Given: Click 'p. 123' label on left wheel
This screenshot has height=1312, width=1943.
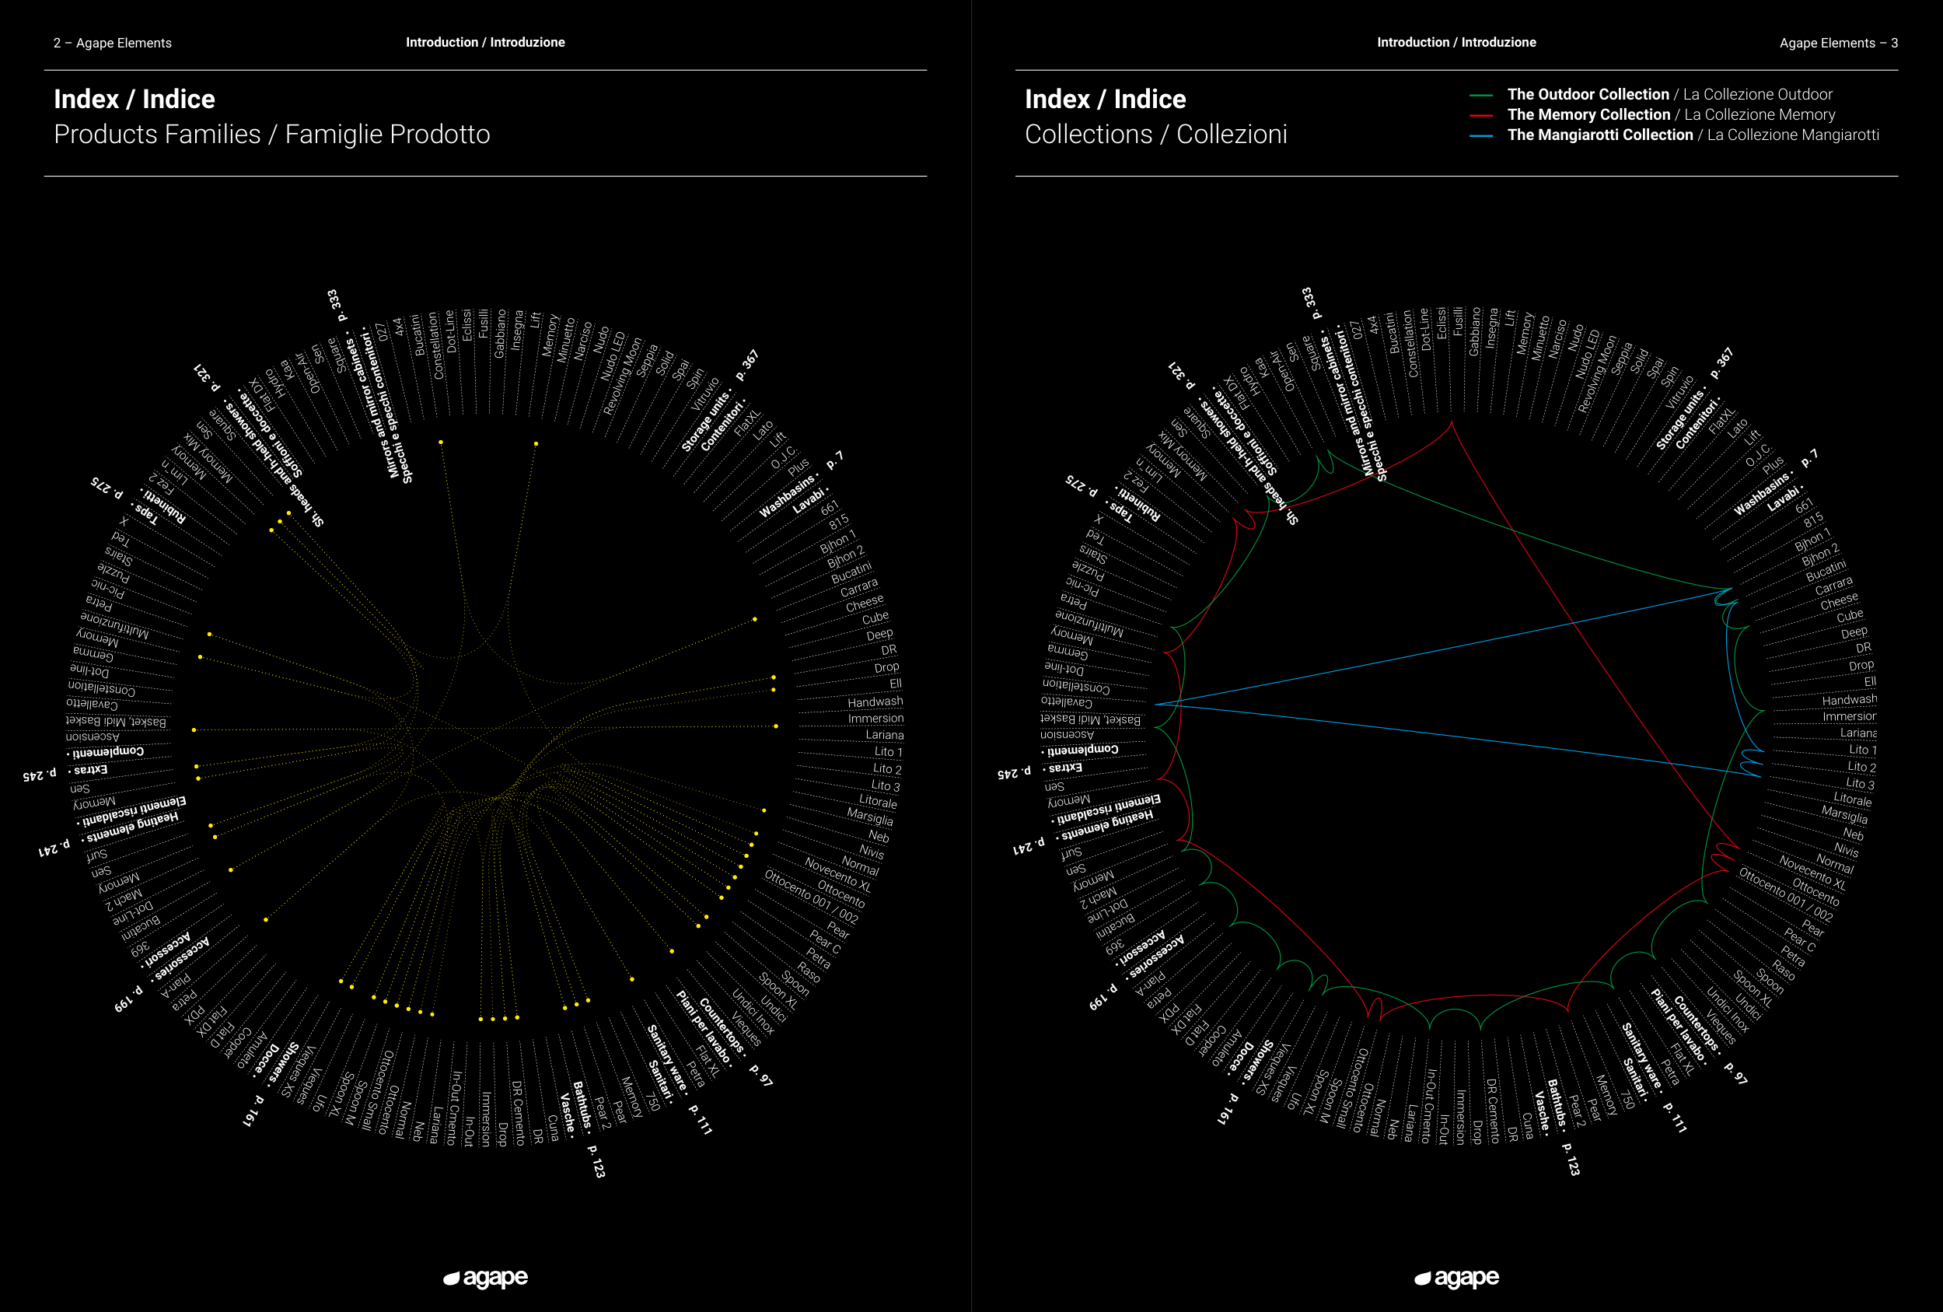Looking at the screenshot, I should (x=596, y=1161).
